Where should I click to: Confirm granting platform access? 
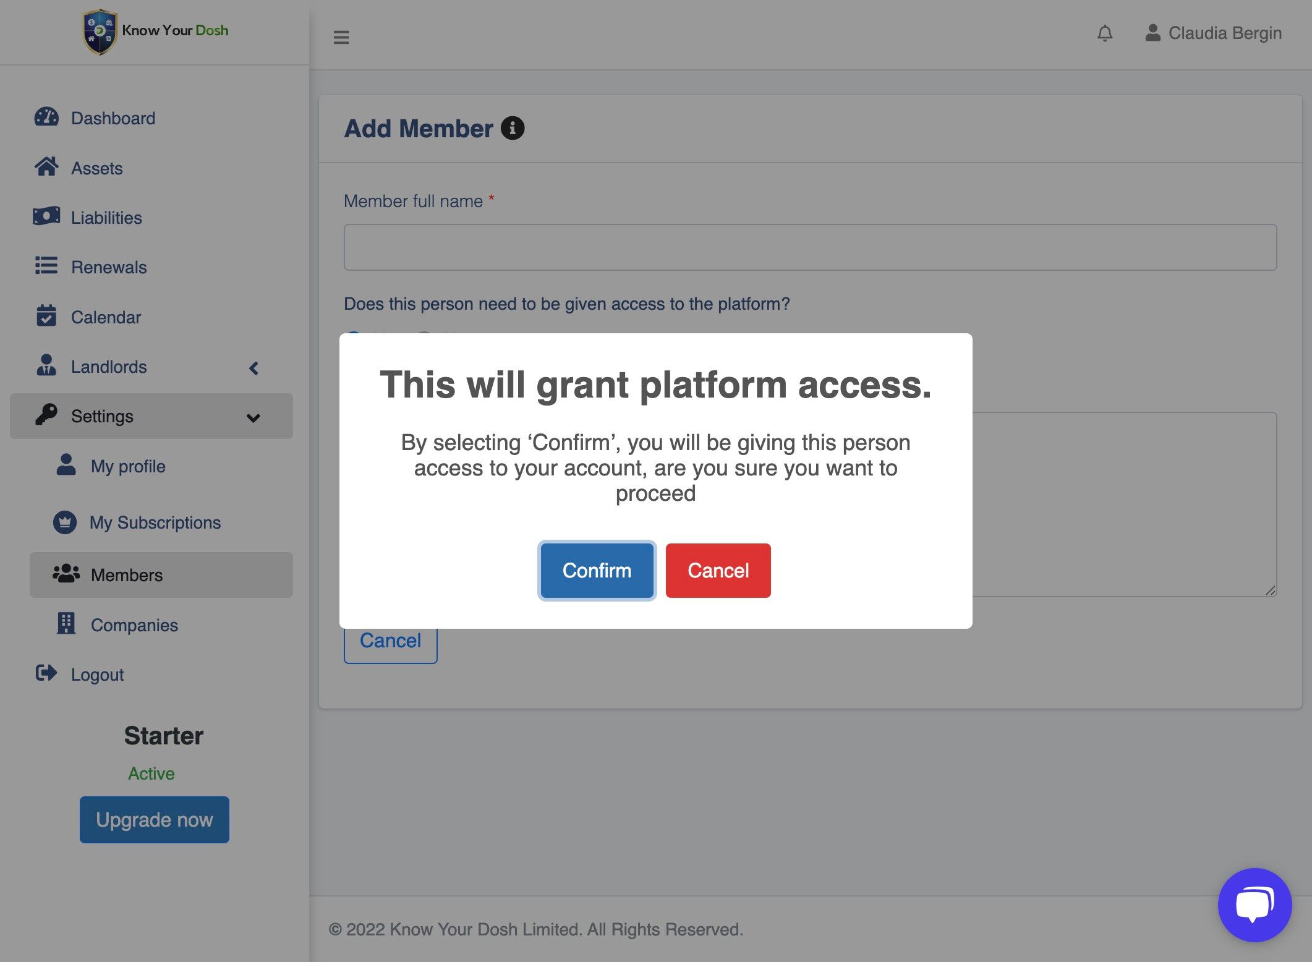(x=597, y=571)
